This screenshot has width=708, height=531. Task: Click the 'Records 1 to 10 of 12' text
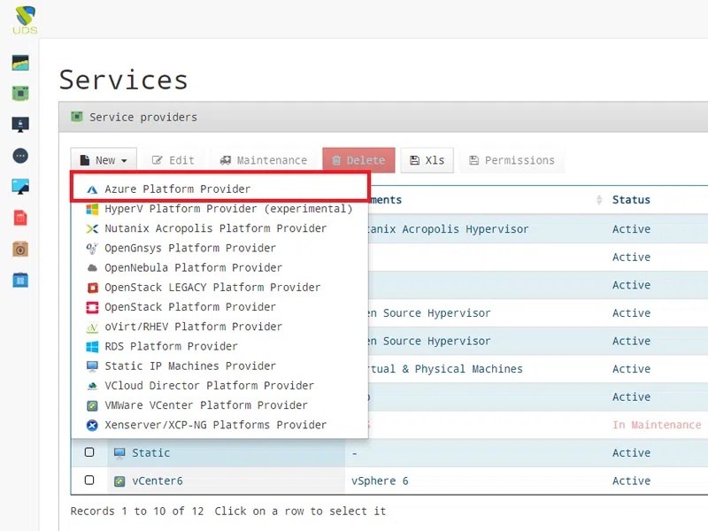tap(137, 512)
